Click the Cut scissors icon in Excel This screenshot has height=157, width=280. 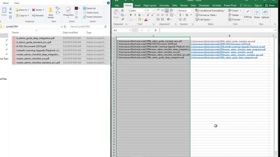122,10
